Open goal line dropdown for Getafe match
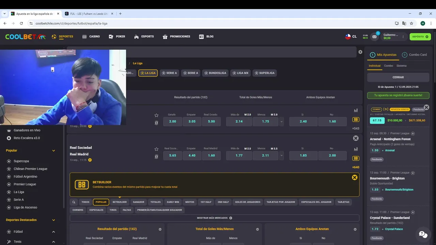 click(x=281, y=121)
